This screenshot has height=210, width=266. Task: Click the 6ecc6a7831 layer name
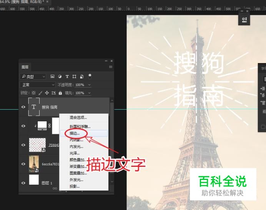51,164
